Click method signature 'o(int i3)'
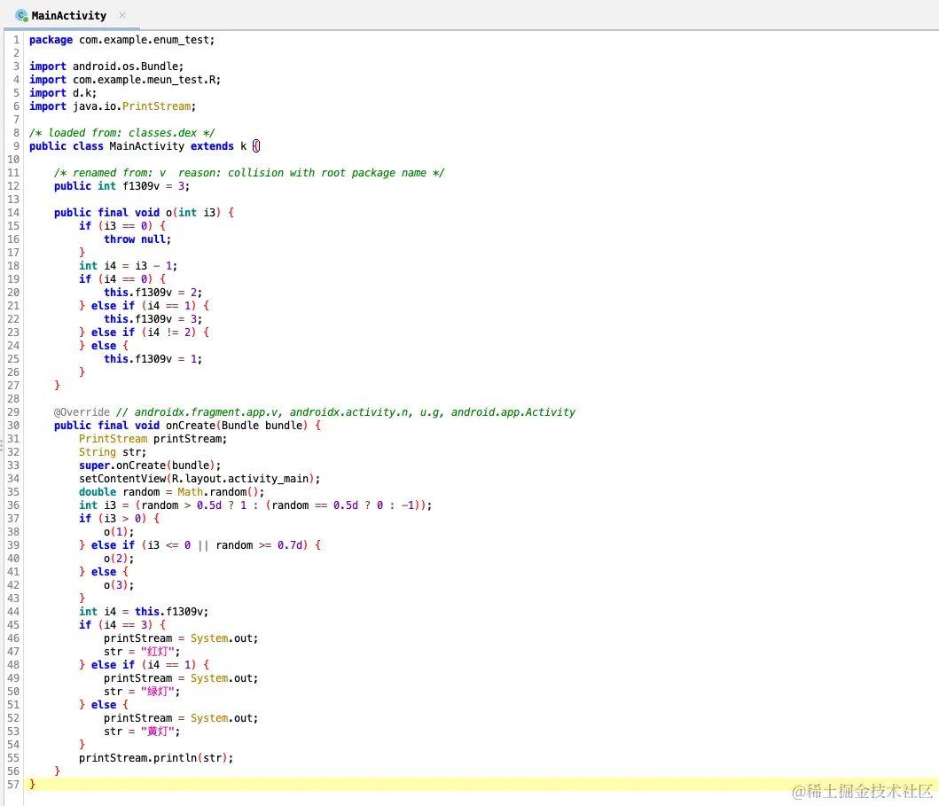Screen dimensions: 939x806 (x=193, y=213)
